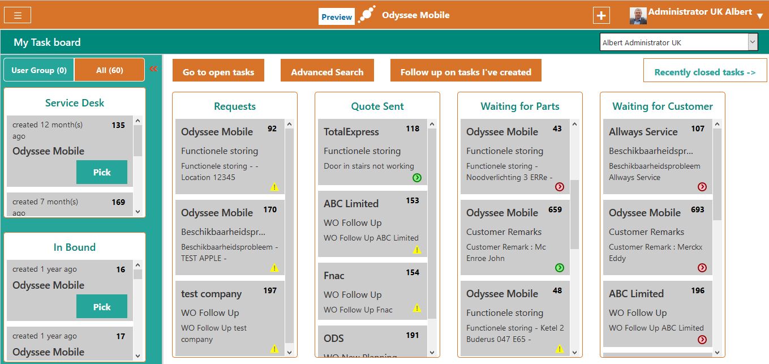Viewport: 769px width, 364px height.
Task: Click red arrow icon on task 196
Action: (702, 340)
